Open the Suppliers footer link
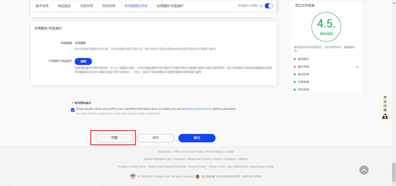This screenshot has width=396, height=186. 230,159
